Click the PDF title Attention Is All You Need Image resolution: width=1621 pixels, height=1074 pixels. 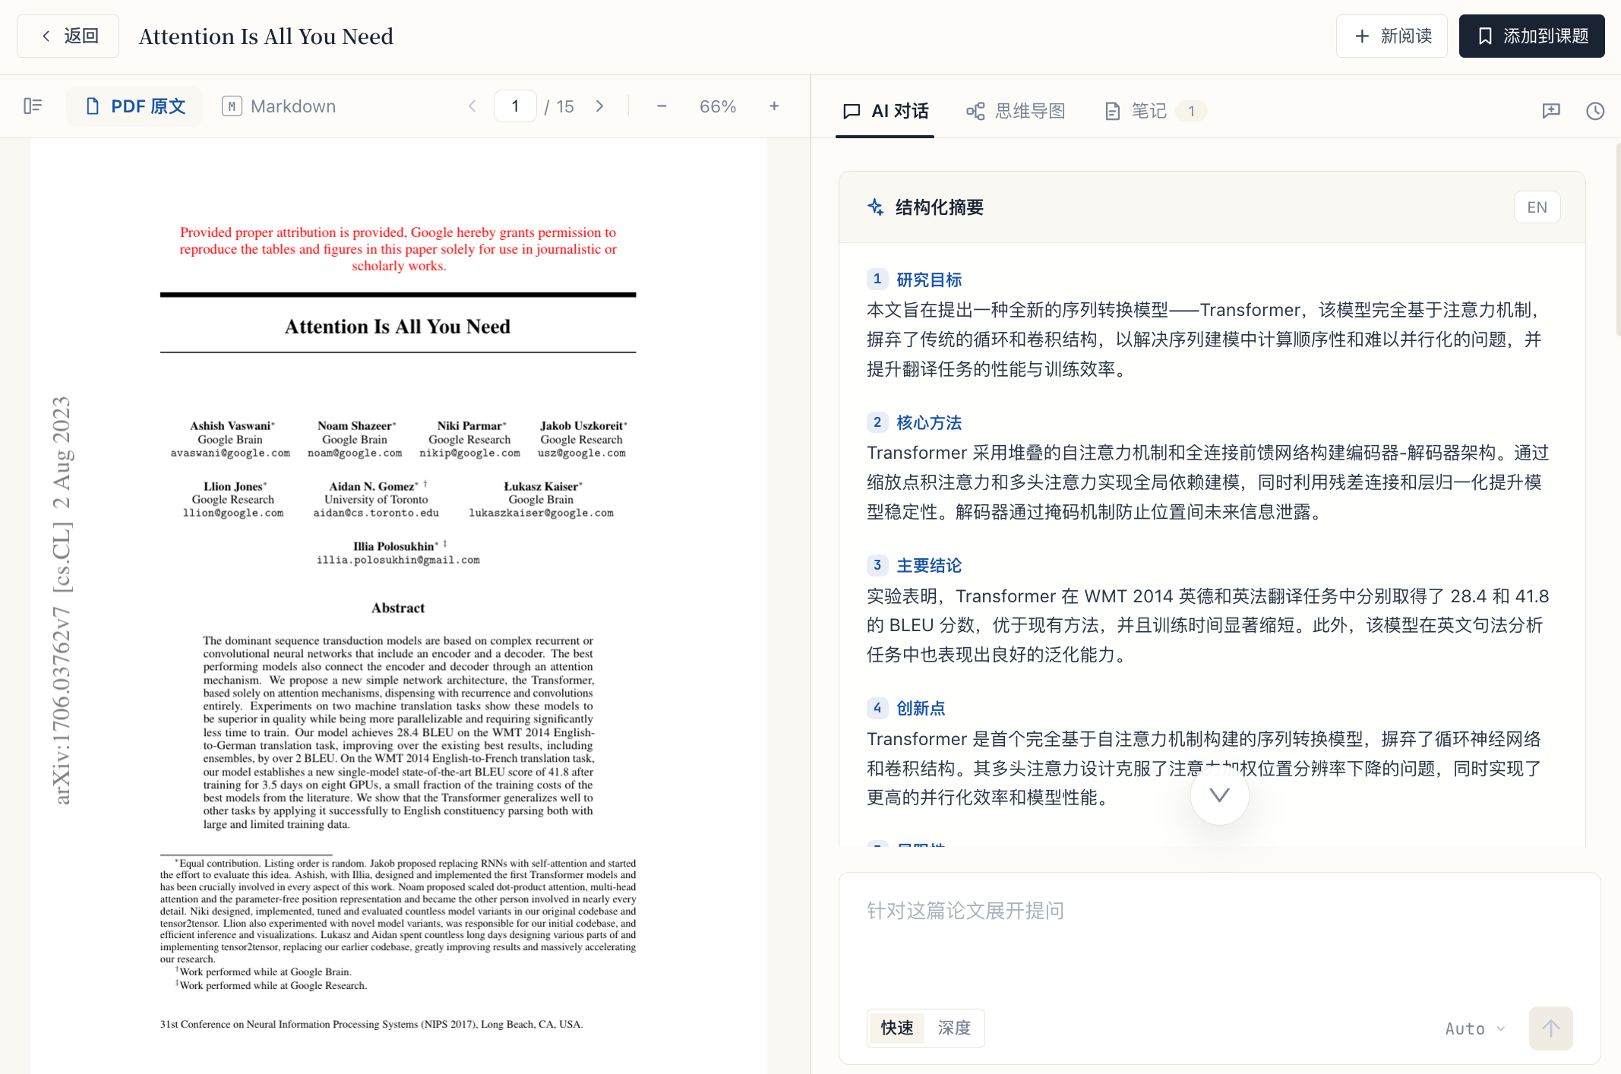397,326
